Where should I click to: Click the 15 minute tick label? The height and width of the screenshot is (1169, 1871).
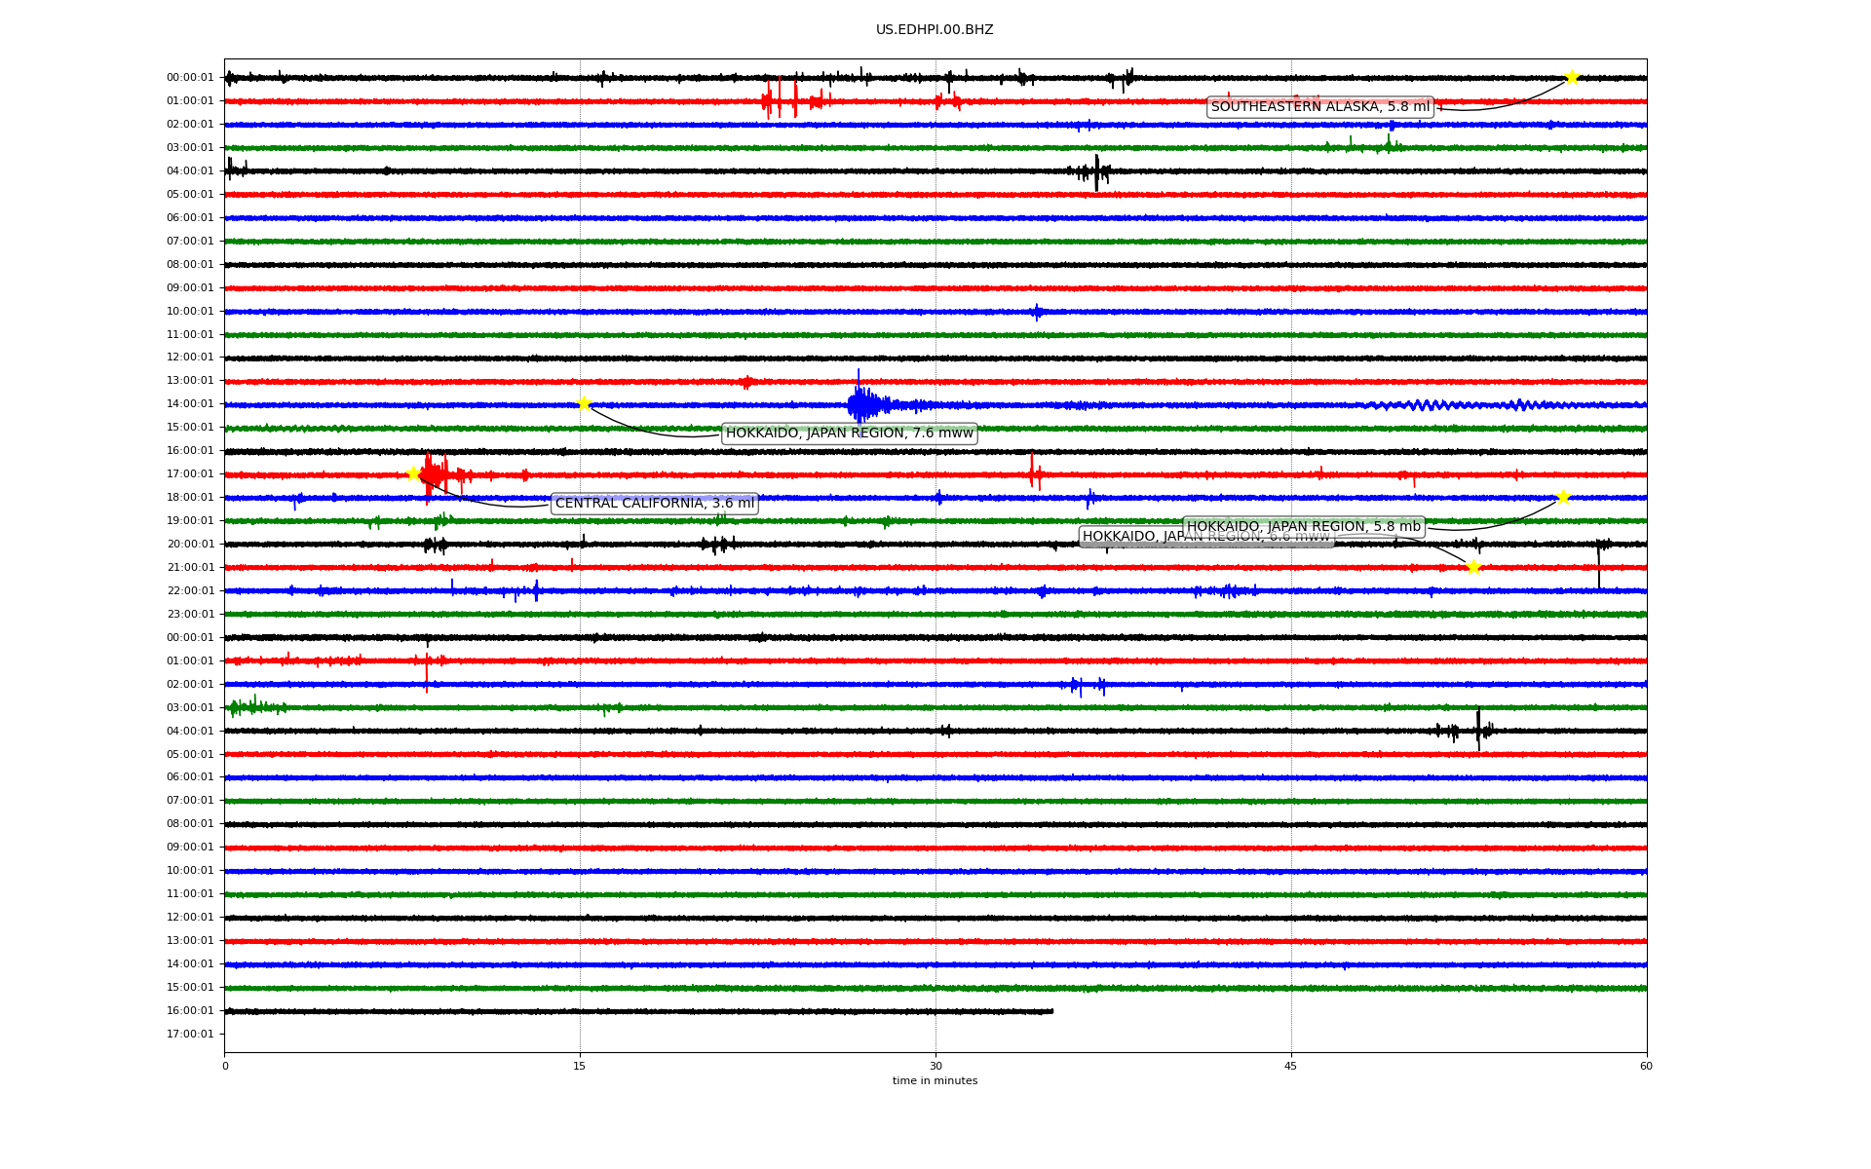coord(580,1066)
